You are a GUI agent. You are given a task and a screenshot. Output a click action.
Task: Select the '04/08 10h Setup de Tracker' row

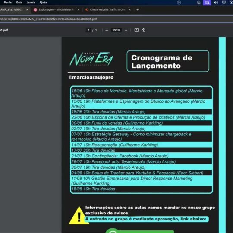tap(142, 173)
